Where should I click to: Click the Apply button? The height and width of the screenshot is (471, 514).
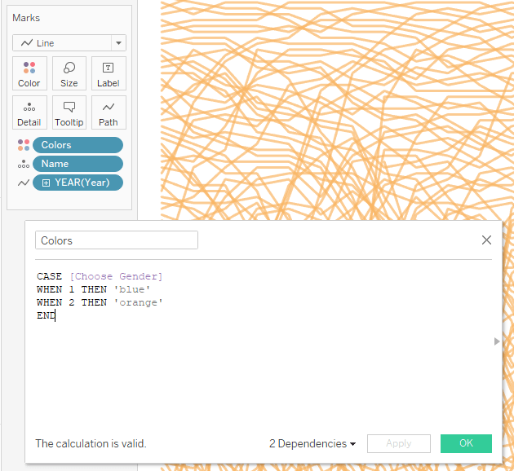click(x=398, y=444)
